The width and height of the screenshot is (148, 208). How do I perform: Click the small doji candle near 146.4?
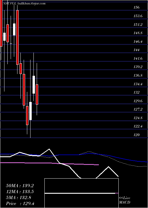pos(11,43)
